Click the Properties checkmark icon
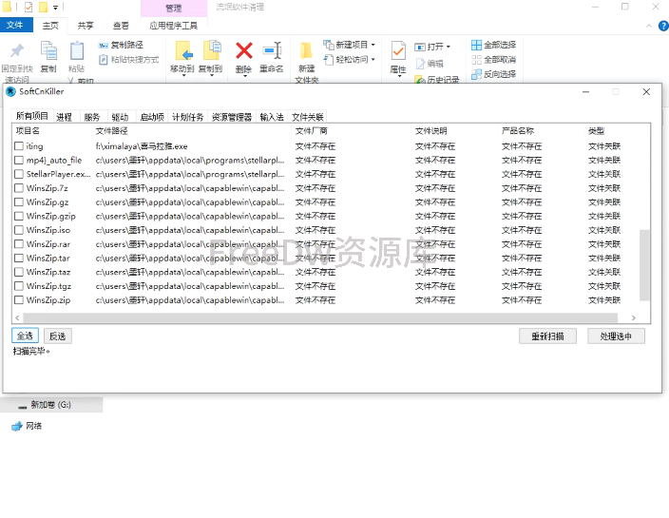The height and width of the screenshot is (518, 669). [398, 51]
